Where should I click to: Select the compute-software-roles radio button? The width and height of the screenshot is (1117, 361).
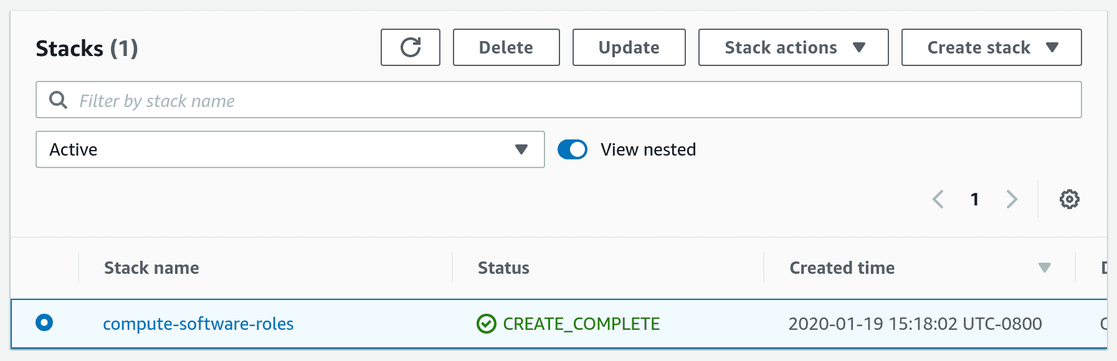click(44, 322)
